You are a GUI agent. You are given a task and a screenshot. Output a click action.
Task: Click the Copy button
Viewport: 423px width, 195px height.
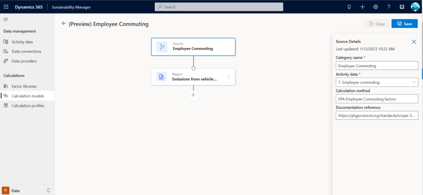point(376,24)
